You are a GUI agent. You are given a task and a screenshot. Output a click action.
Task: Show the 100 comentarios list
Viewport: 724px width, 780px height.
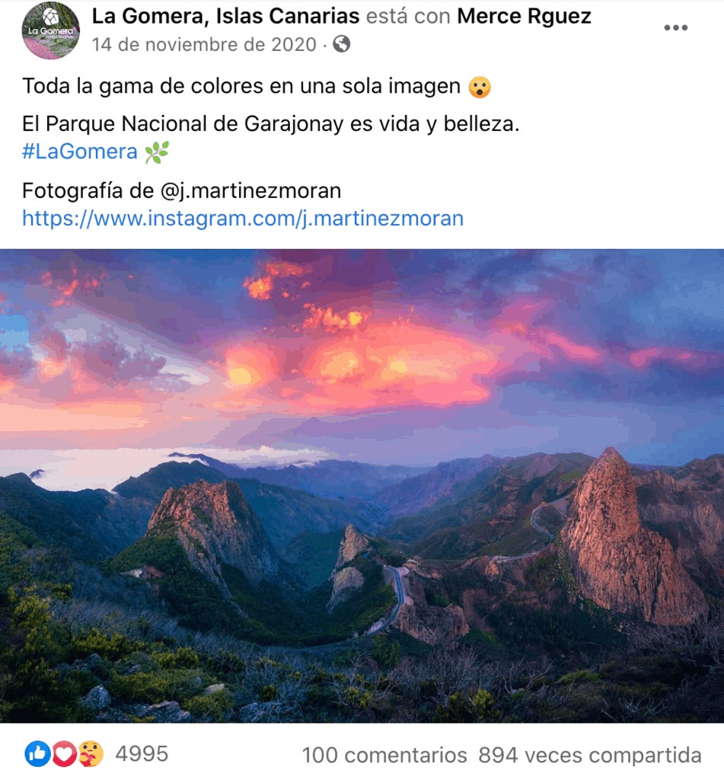[384, 755]
